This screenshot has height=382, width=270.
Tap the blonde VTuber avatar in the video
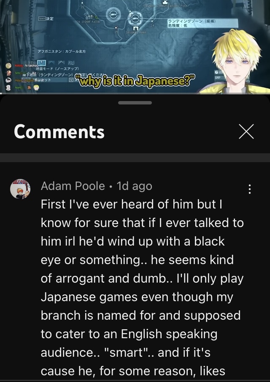click(235, 62)
